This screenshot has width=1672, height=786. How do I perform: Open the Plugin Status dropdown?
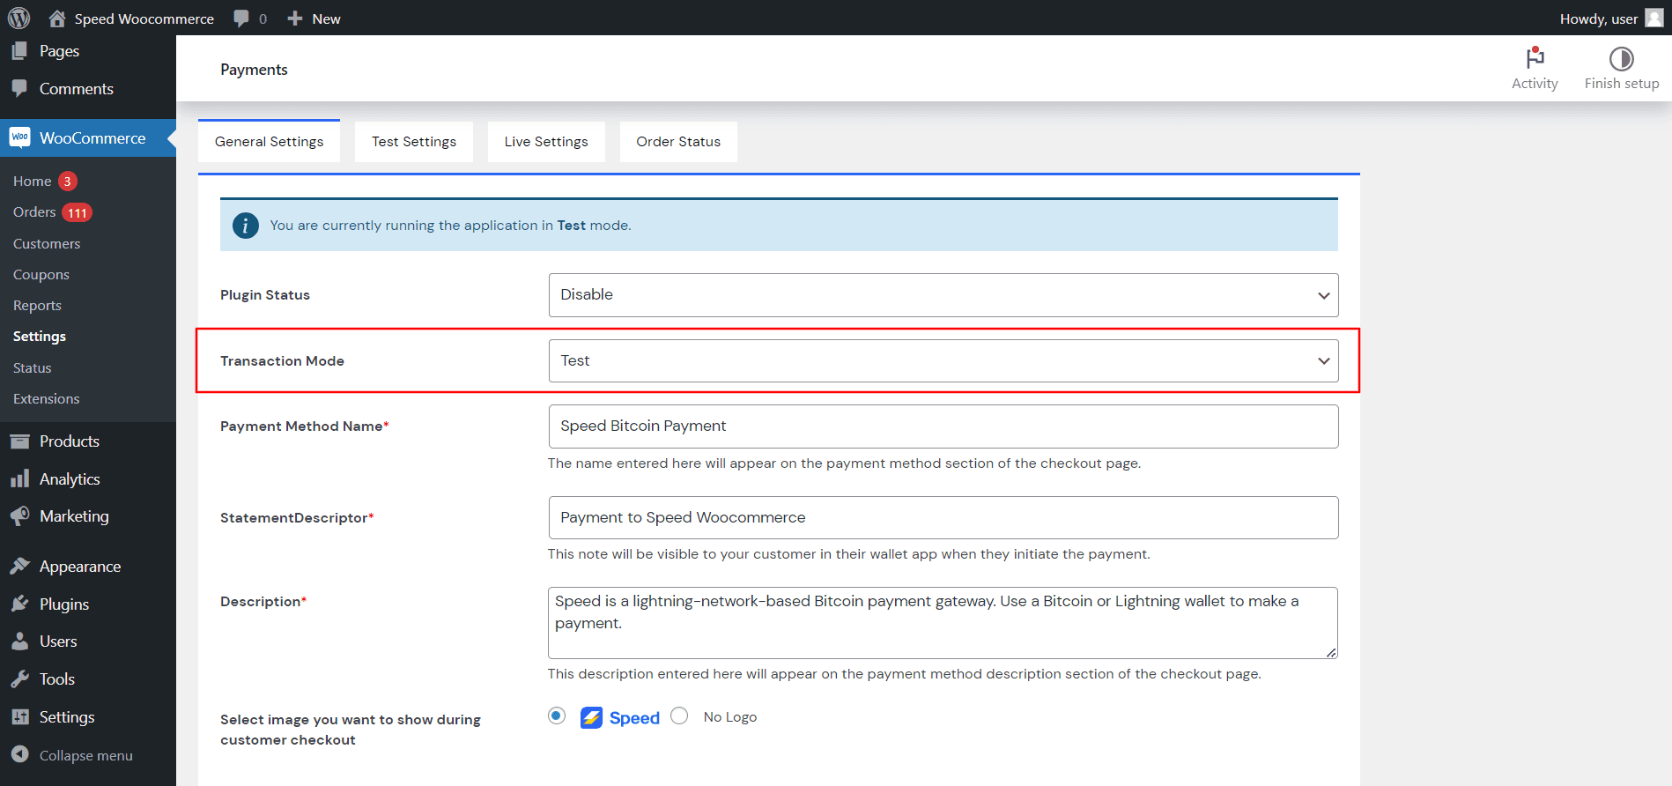[x=943, y=295]
